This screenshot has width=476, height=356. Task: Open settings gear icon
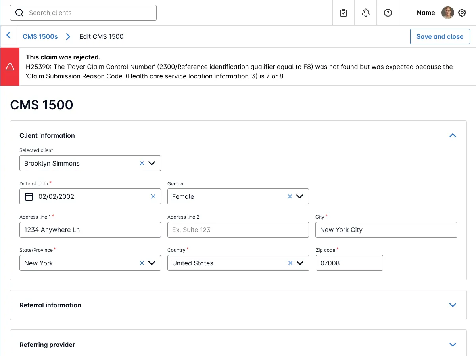click(462, 13)
